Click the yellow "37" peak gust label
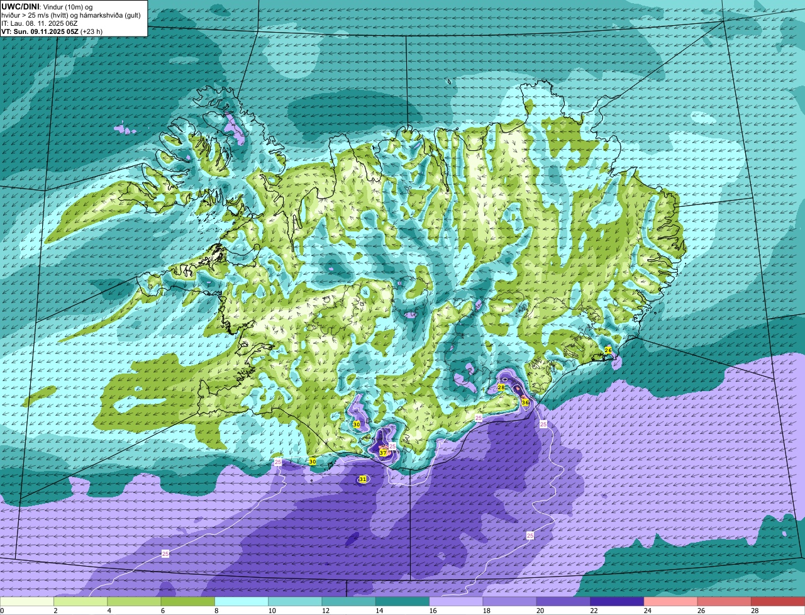This screenshot has width=805, height=615. pos(383,453)
